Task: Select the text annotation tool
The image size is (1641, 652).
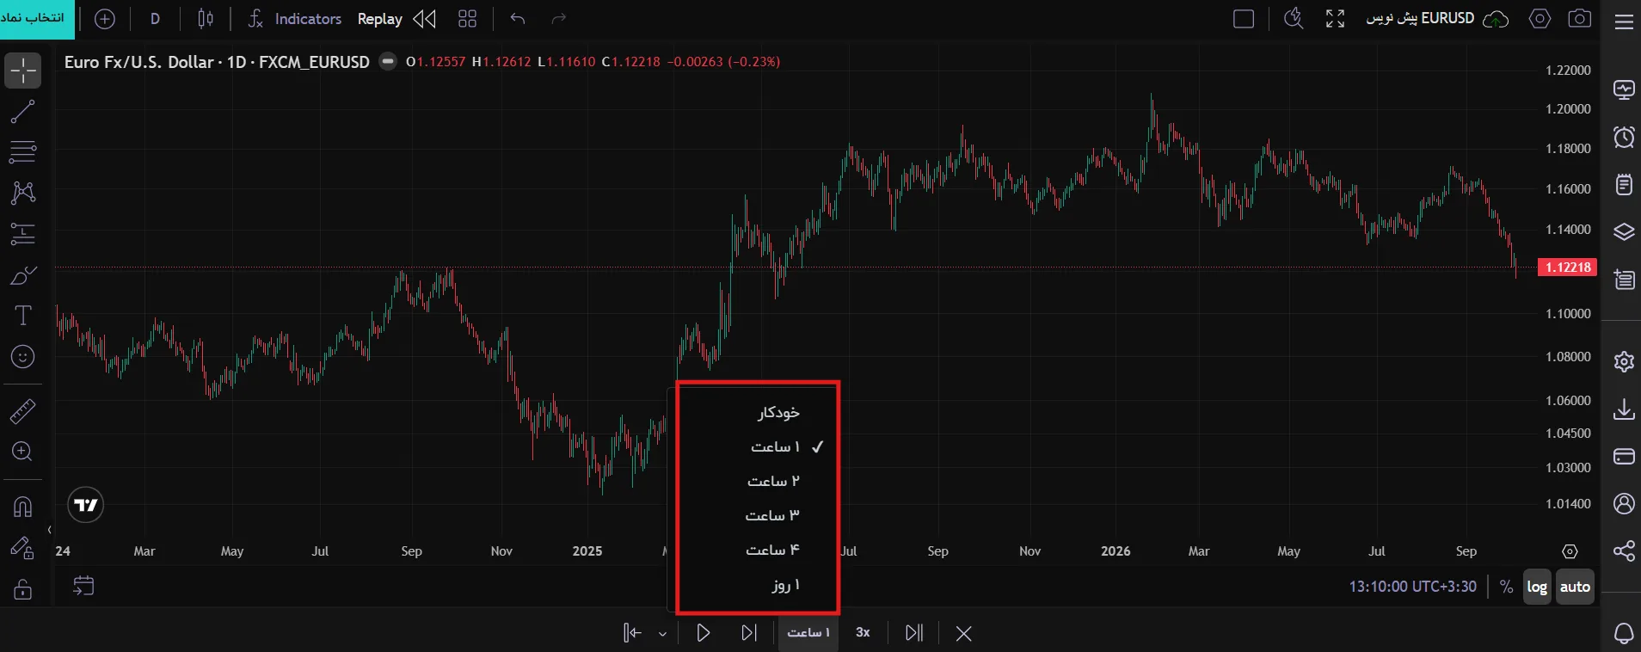Action: click(23, 316)
